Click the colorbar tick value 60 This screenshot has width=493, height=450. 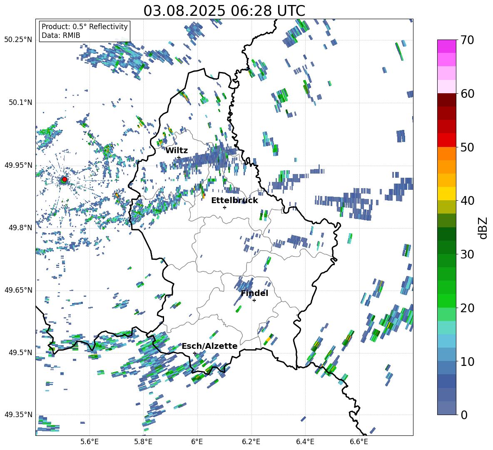click(x=467, y=94)
